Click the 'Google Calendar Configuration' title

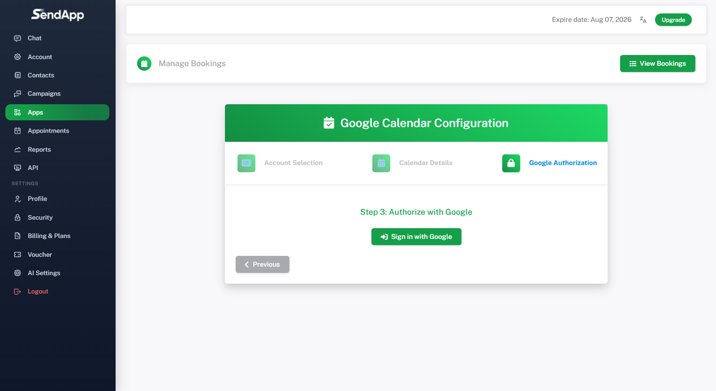(x=424, y=123)
